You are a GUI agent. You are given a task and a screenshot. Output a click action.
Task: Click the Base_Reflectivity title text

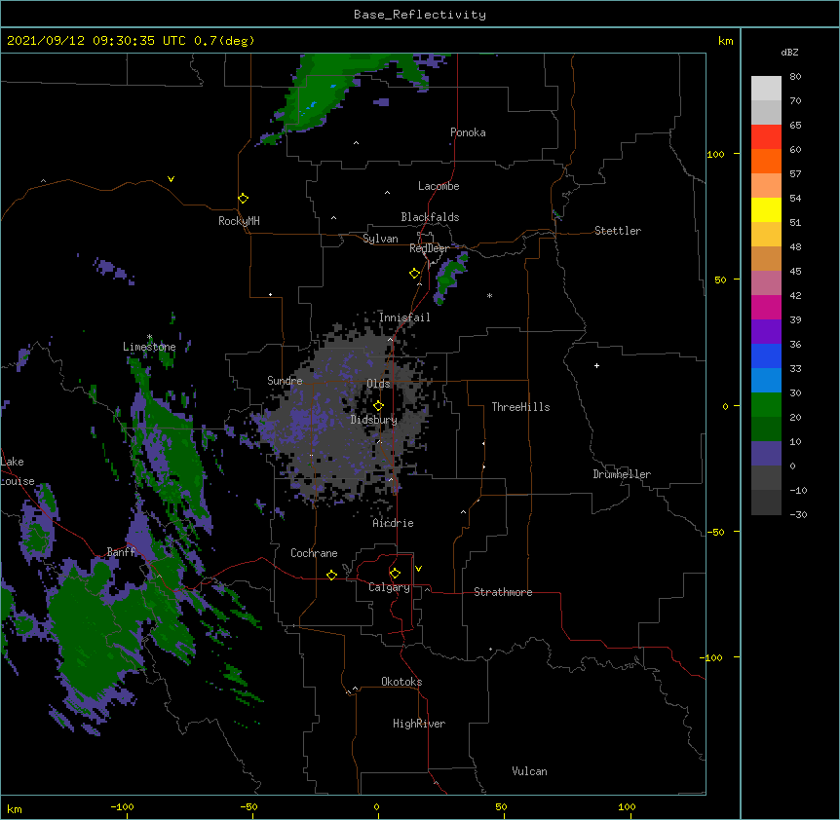point(420,15)
